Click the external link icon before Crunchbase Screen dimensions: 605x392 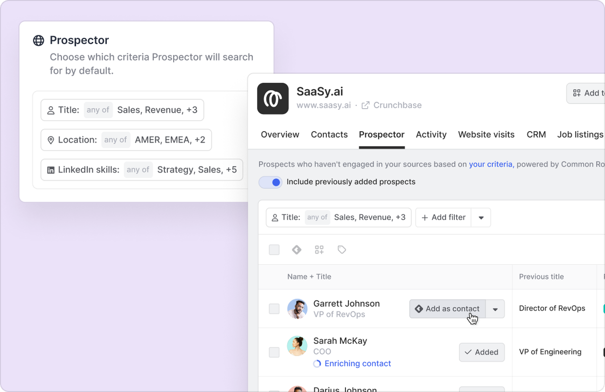coord(365,105)
